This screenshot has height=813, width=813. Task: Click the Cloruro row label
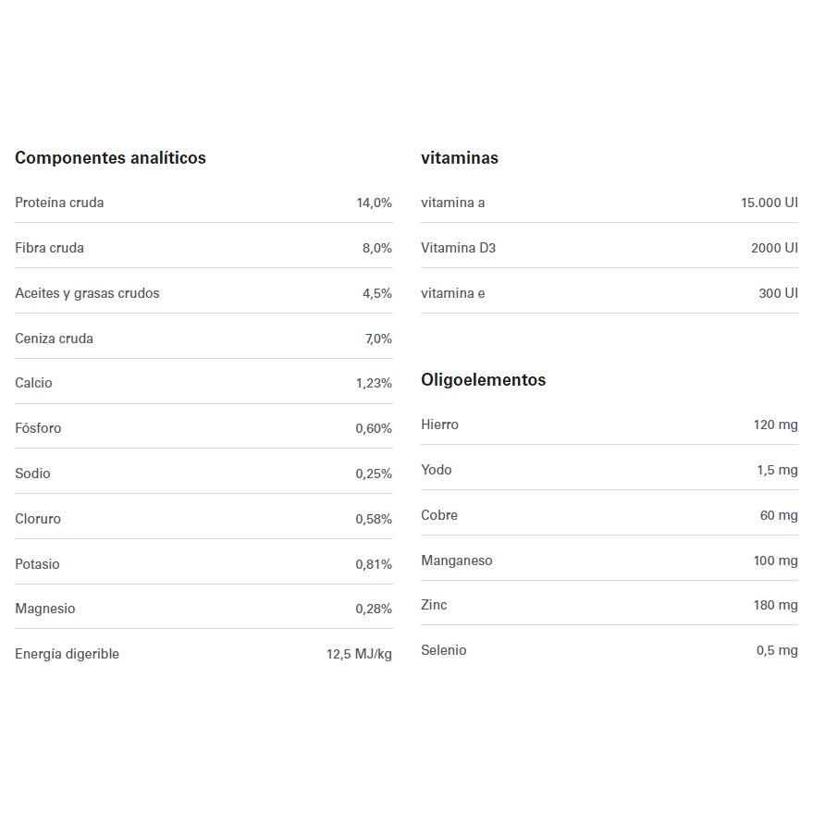38,519
